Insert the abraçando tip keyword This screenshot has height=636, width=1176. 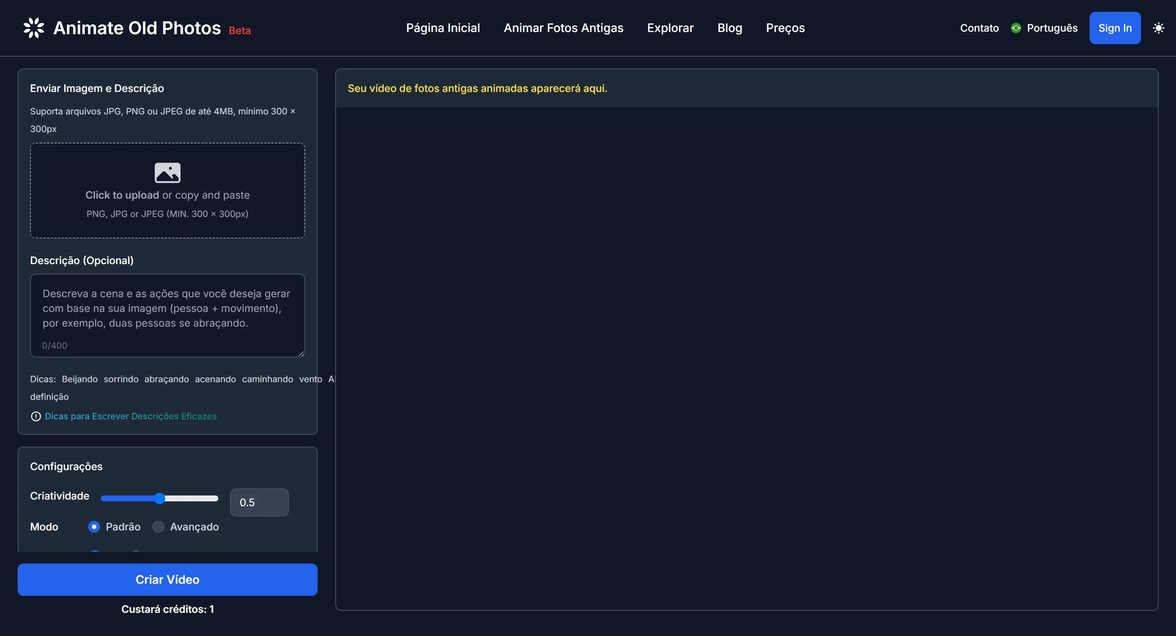pyautogui.click(x=167, y=379)
